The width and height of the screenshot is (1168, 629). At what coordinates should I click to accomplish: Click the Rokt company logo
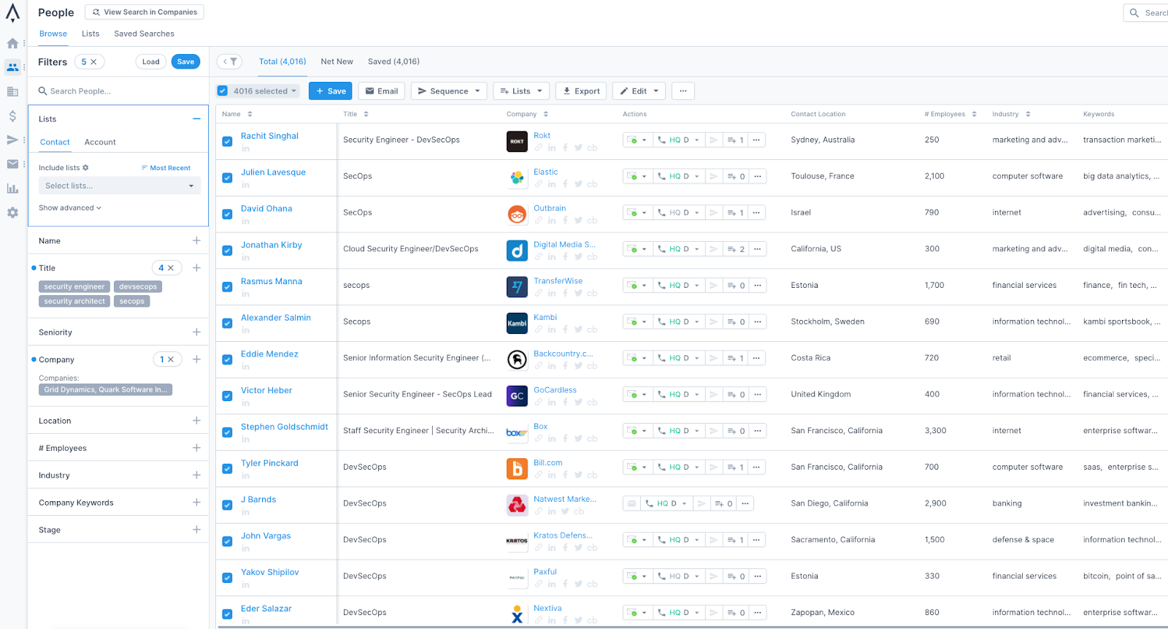tap(517, 141)
